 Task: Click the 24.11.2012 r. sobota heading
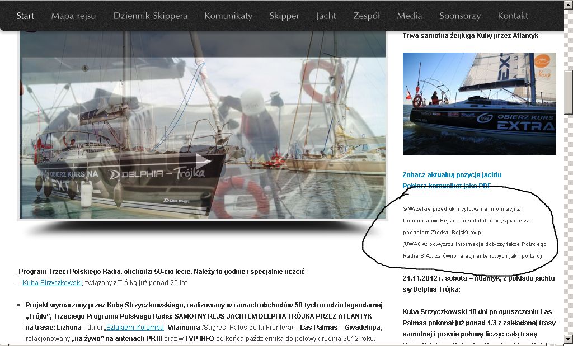pos(479,283)
